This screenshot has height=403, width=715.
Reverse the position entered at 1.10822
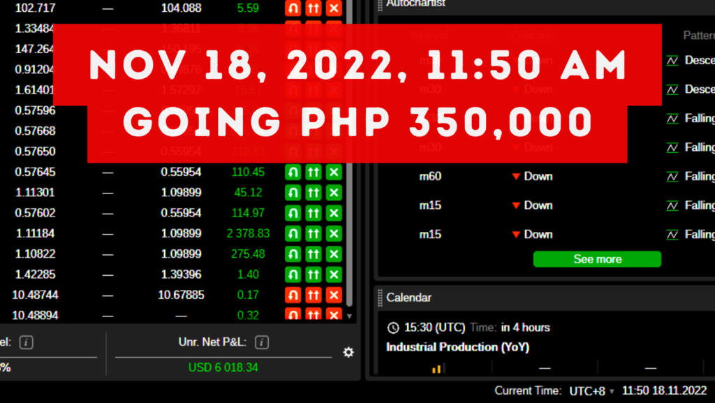point(293,254)
